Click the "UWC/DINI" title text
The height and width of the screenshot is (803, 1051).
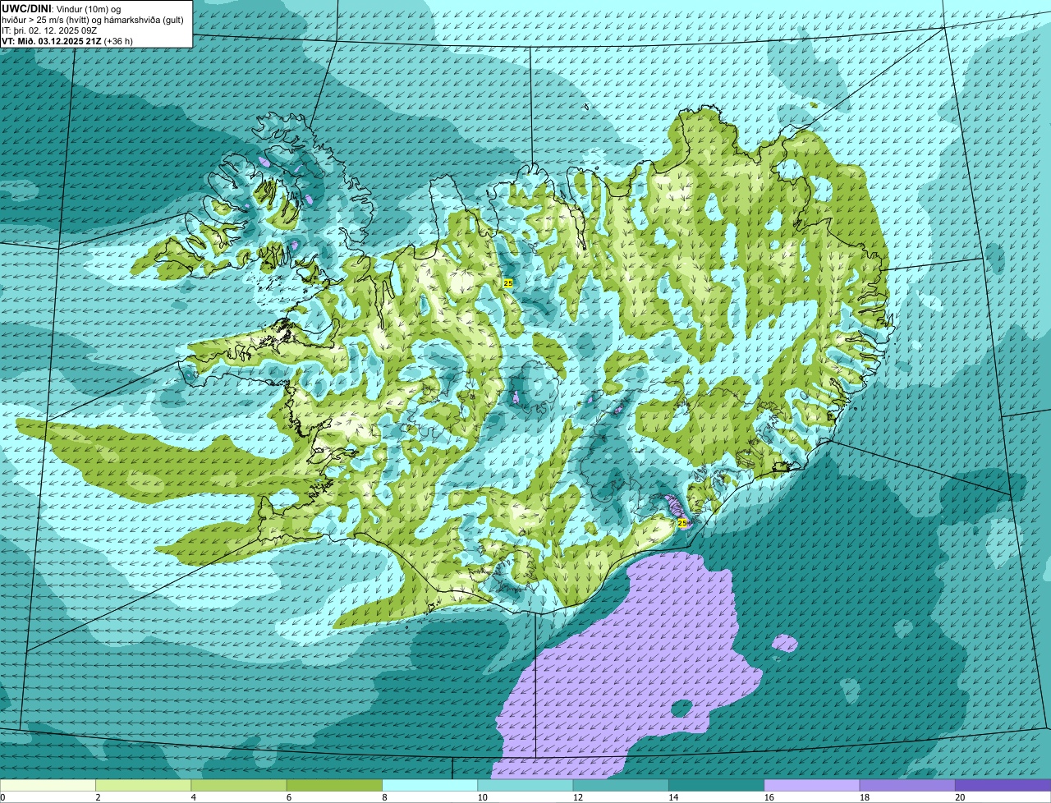coord(25,9)
